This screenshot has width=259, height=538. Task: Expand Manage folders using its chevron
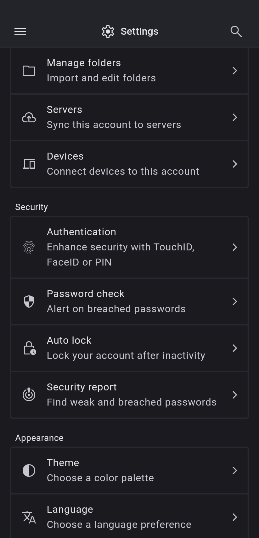pyautogui.click(x=235, y=71)
